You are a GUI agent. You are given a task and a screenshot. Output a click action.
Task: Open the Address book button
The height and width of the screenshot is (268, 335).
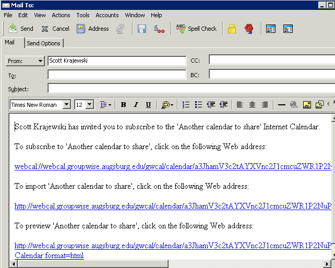pyautogui.click(x=92, y=29)
